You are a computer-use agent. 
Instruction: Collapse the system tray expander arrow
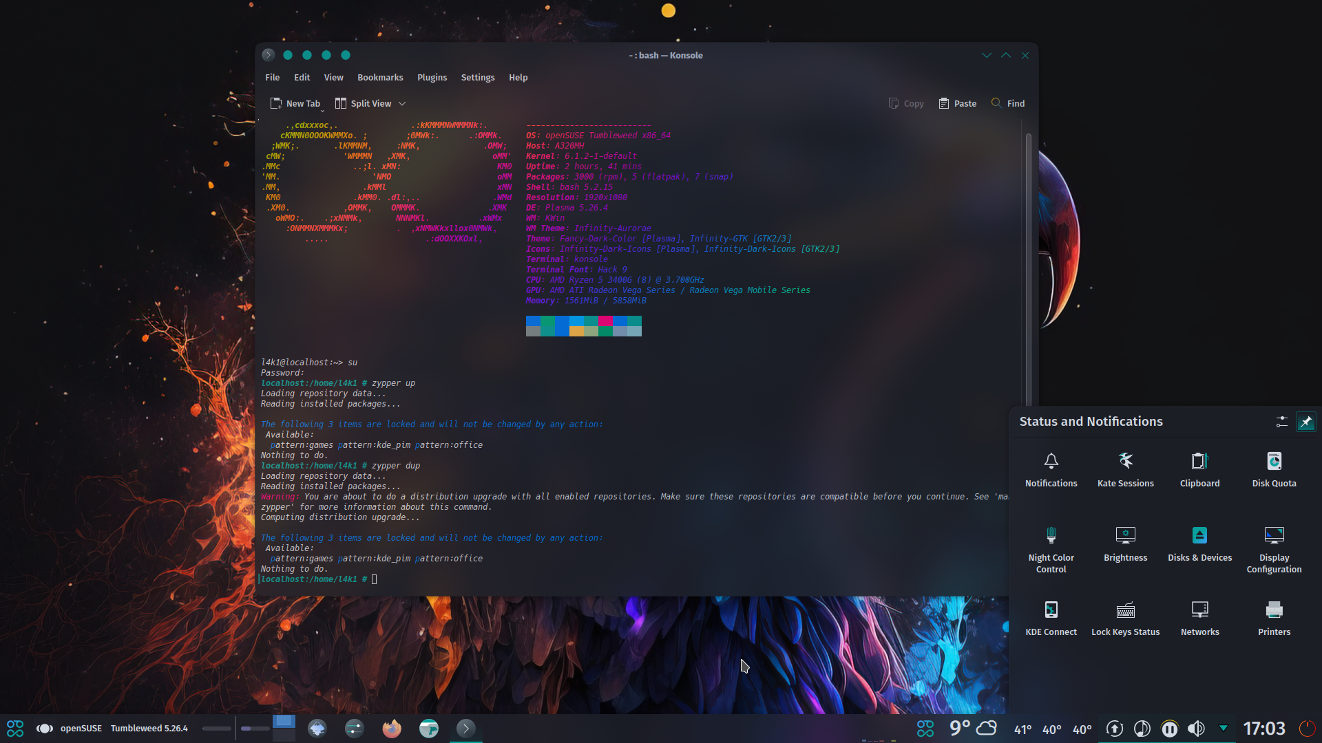pos(1224,728)
